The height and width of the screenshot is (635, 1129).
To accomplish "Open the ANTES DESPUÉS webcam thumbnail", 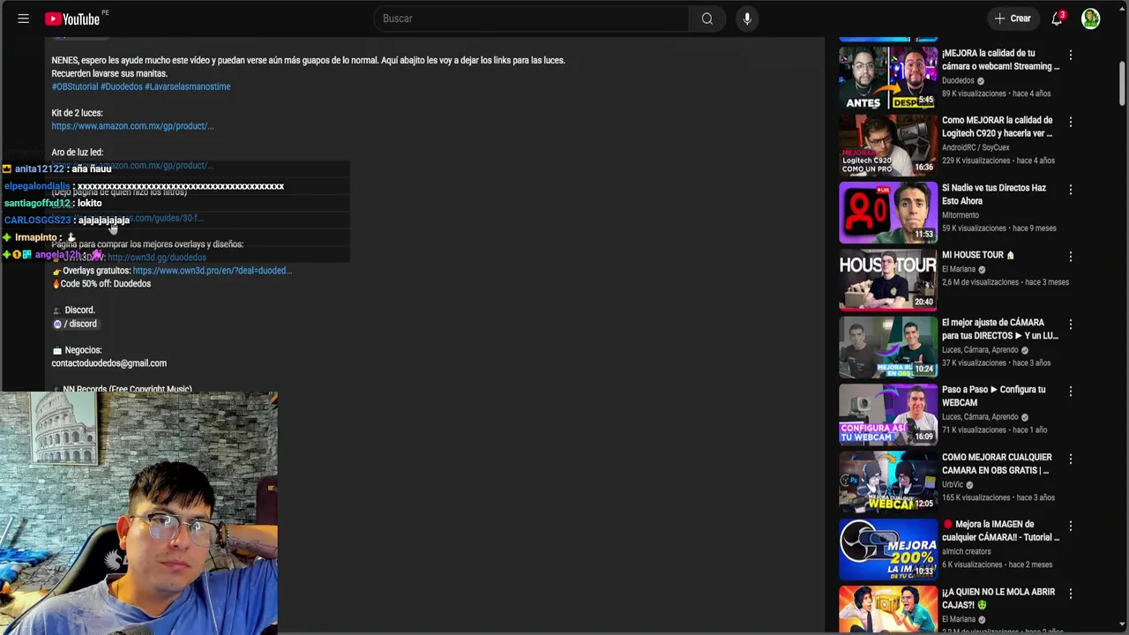I will 888,78.
